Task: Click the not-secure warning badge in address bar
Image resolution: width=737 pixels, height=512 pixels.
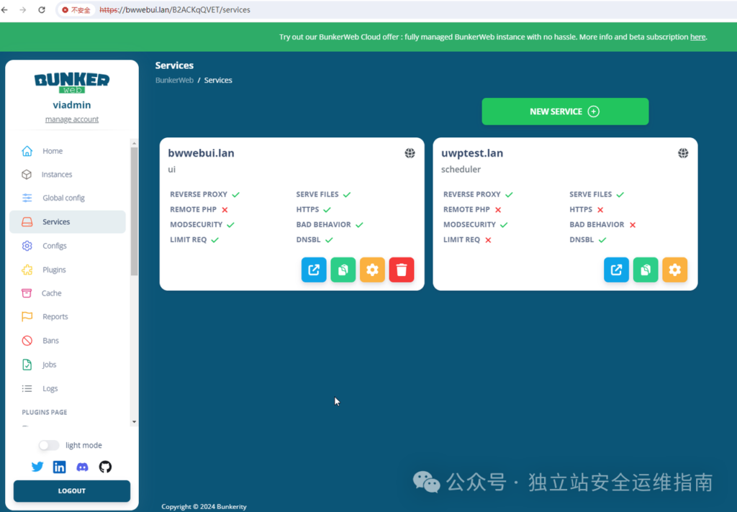Action: 76,10
